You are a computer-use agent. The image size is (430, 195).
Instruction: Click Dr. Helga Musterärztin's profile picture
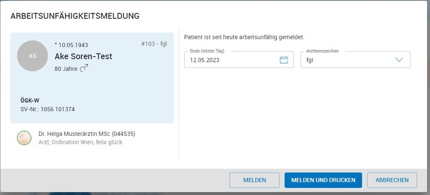[x=24, y=138]
